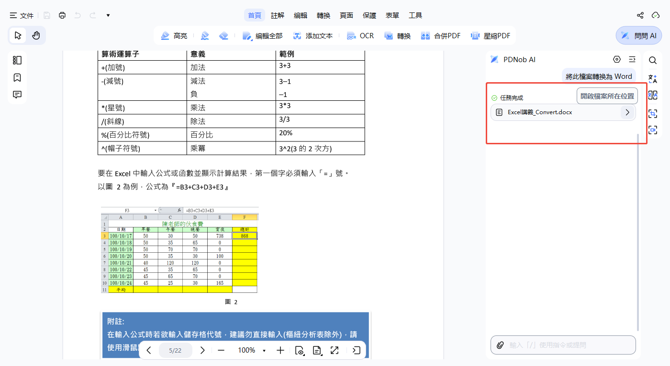This screenshot has width=670, height=366.
Task: Click 壓縮PDF to compress file
Action: tap(491, 36)
